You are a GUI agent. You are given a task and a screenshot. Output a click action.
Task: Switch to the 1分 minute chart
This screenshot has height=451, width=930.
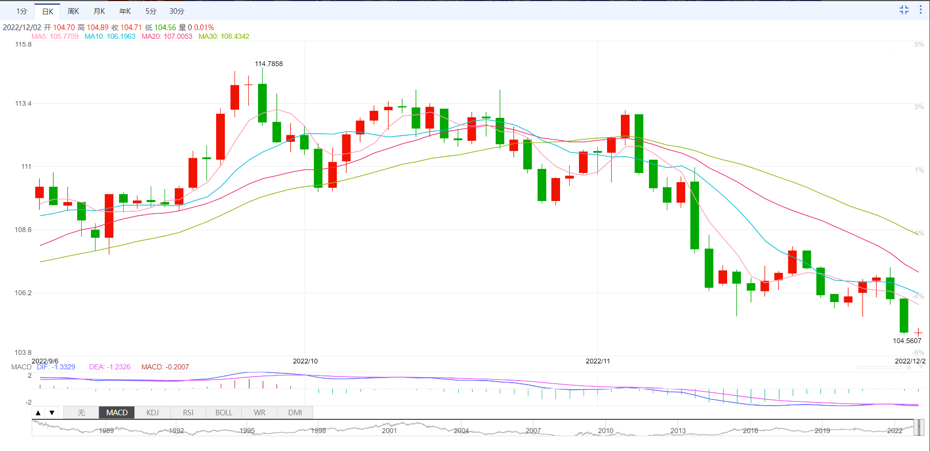pos(21,11)
